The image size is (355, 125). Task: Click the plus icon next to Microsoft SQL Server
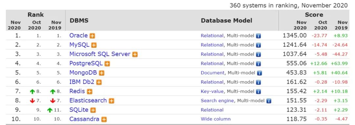pyautogui.click(x=135, y=54)
